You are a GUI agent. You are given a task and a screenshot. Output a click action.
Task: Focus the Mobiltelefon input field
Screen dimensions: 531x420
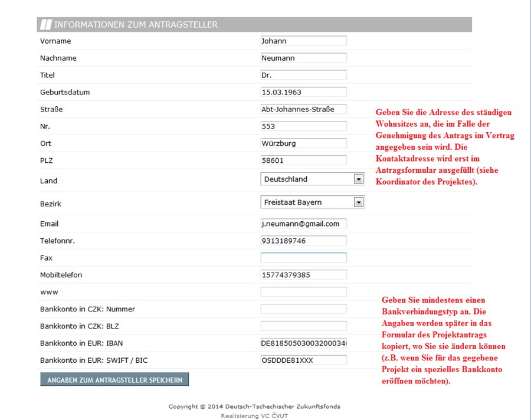[303, 275]
